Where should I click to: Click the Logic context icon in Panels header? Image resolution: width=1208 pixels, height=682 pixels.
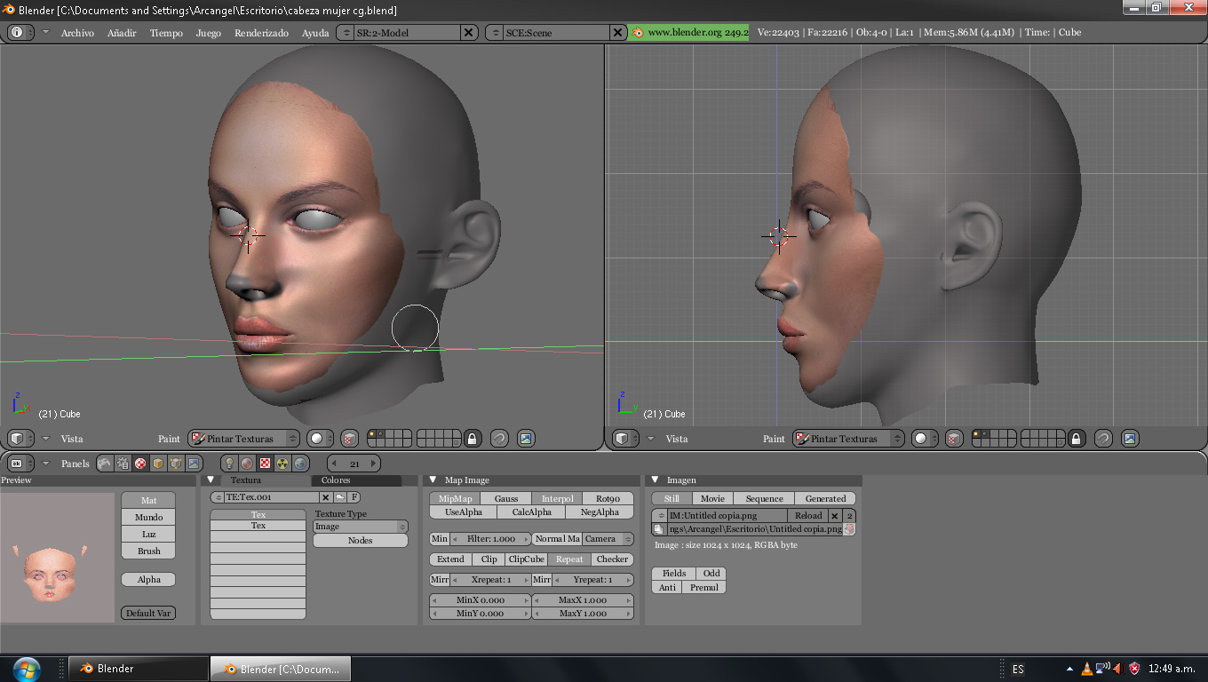105,464
